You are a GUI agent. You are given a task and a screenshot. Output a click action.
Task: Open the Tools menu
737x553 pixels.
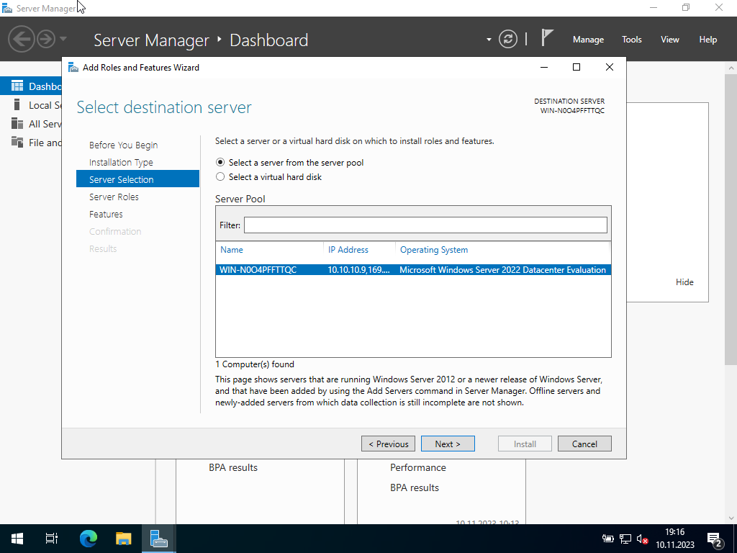click(632, 40)
